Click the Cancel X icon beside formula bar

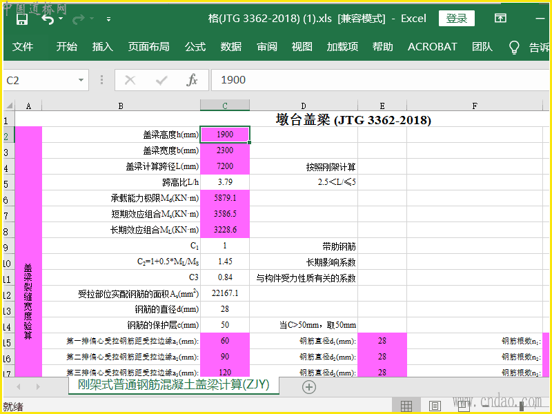point(130,80)
